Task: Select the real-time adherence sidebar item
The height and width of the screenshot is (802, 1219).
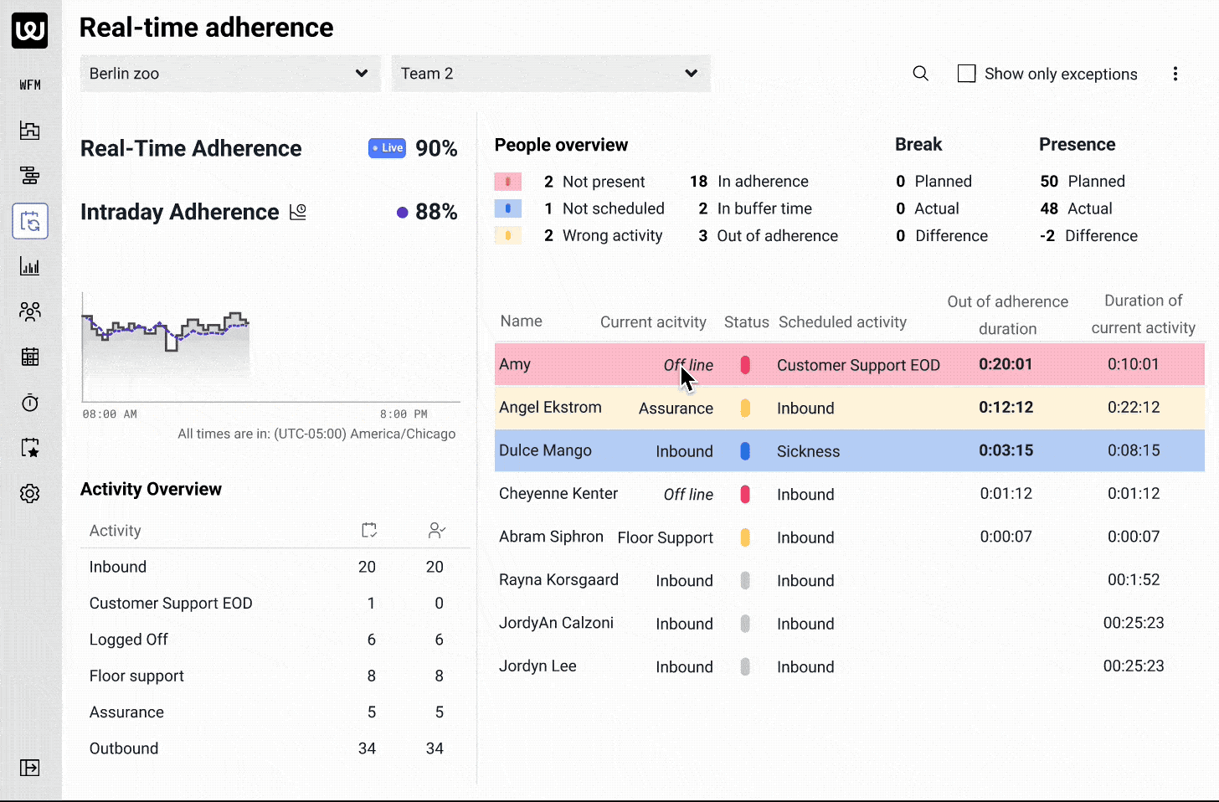Action: pos(30,222)
